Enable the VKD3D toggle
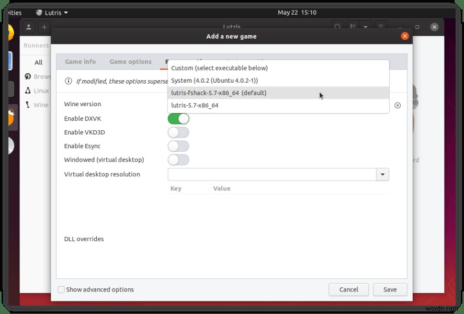The image size is (464, 314). pos(178,132)
